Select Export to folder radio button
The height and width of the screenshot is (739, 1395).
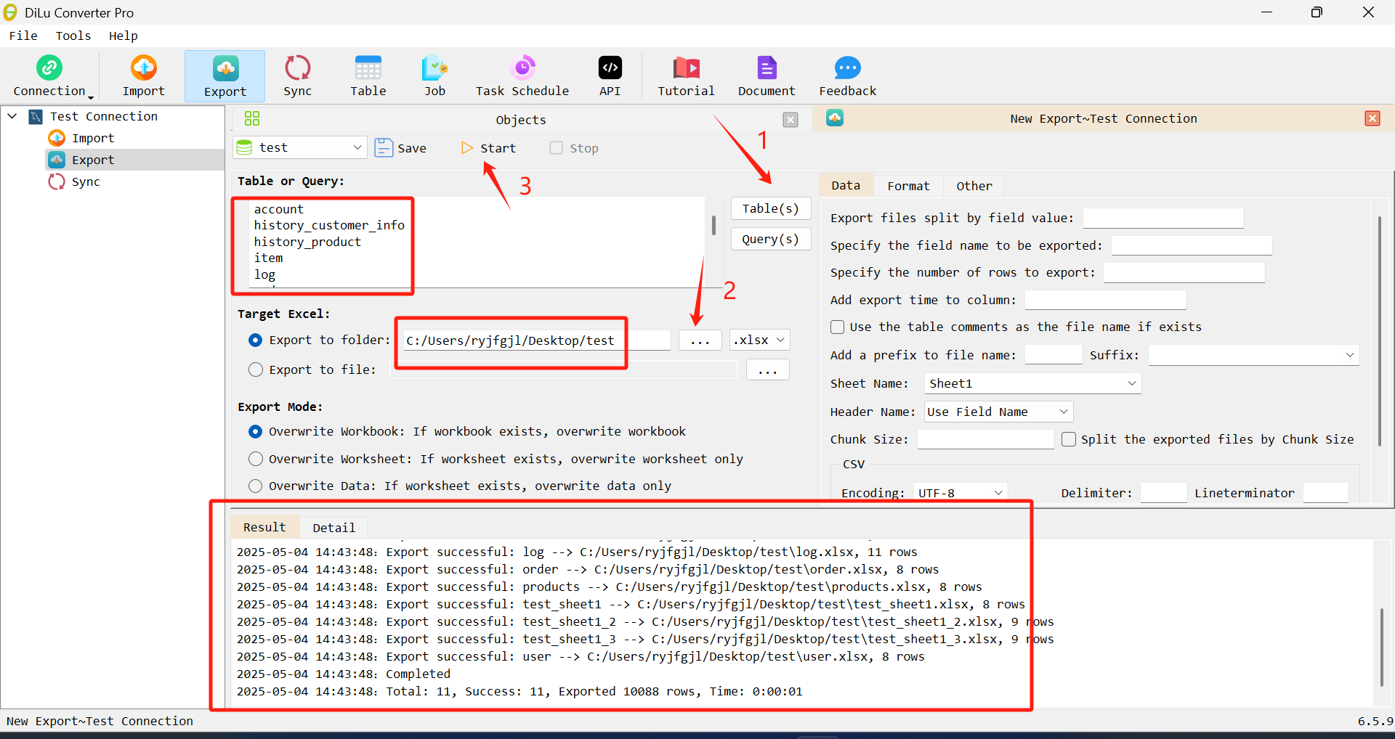coord(255,340)
